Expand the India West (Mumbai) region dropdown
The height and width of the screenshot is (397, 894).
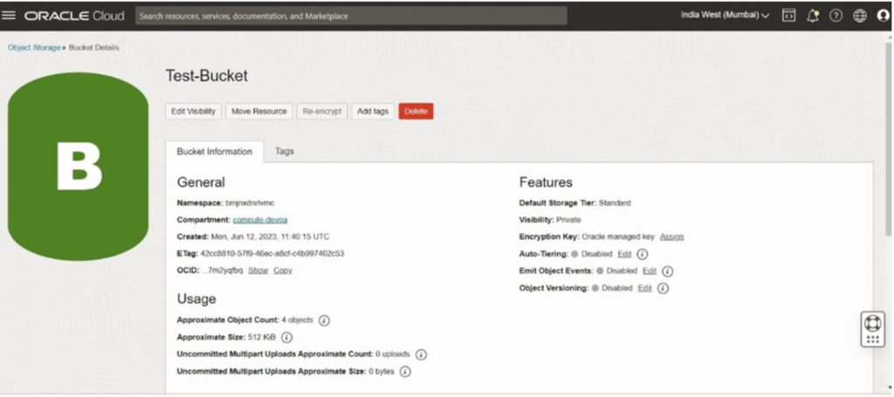tap(725, 16)
